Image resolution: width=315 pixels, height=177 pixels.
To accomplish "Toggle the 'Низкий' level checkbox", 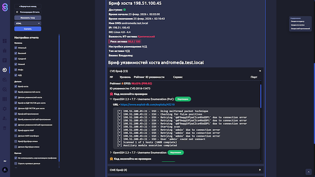I will [16, 64].
